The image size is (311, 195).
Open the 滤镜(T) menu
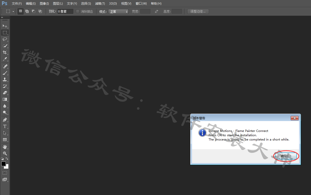coord(100,4)
